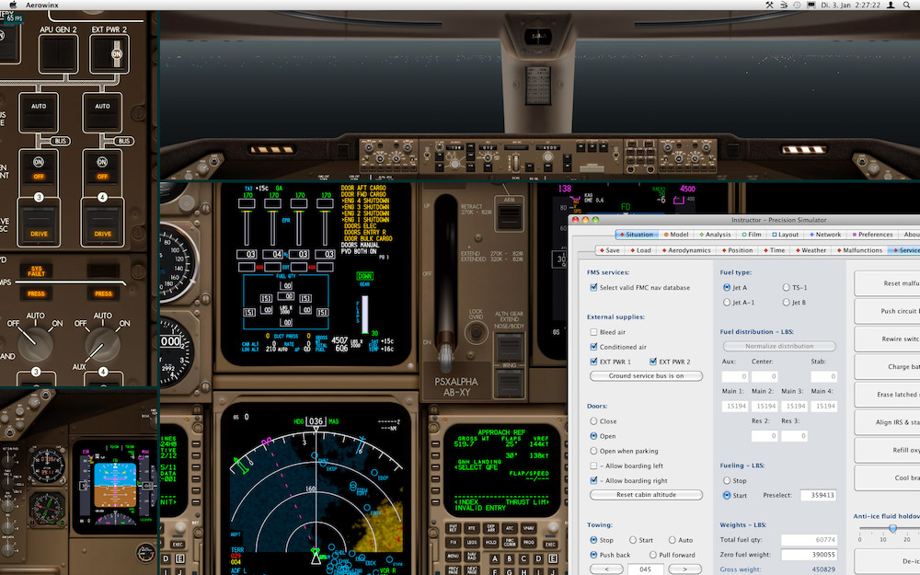
Task: Enable the Bleed air checkbox
Action: click(593, 332)
